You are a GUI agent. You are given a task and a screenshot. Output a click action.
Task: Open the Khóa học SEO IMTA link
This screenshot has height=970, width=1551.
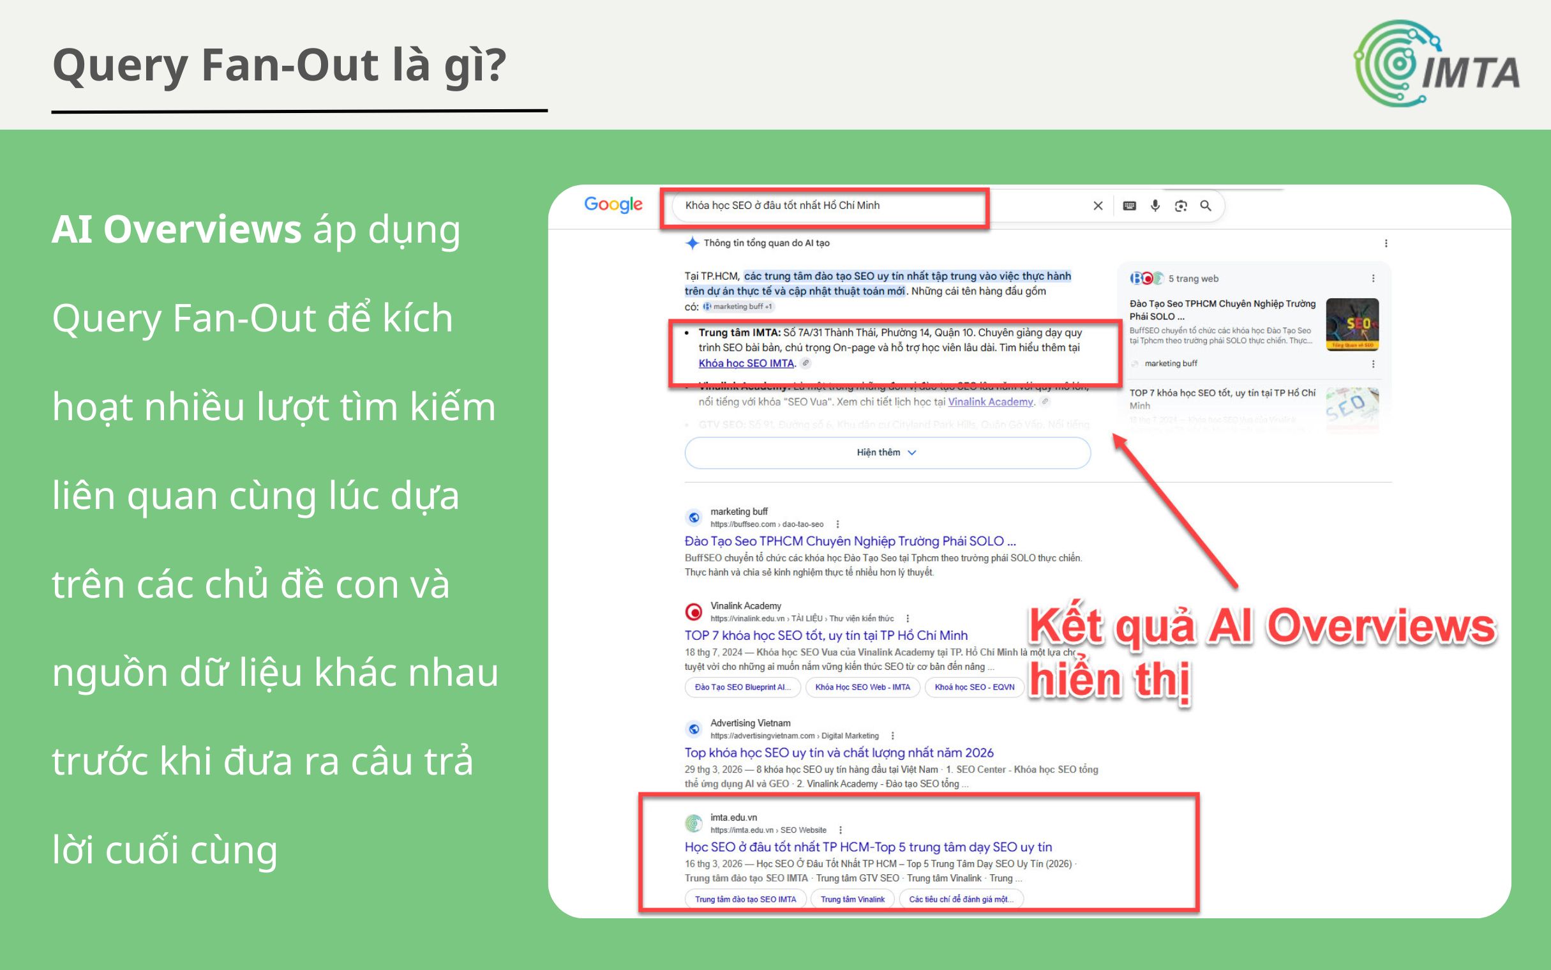coord(746,363)
